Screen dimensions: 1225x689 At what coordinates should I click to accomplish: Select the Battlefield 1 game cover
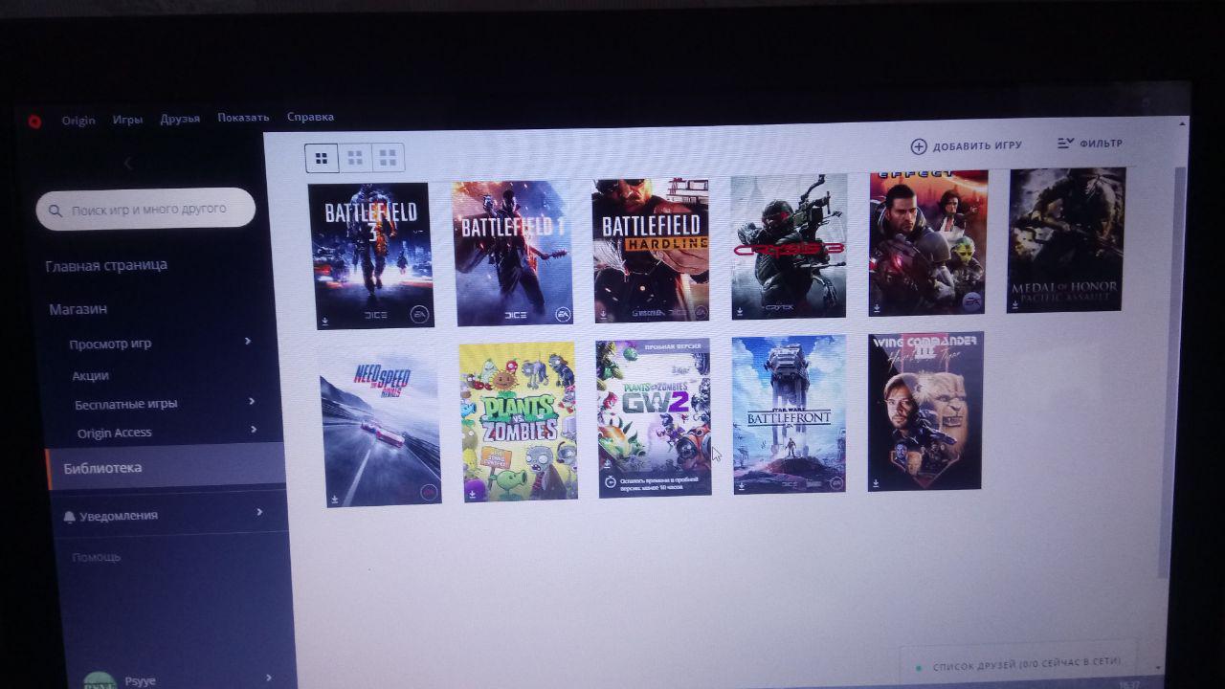click(512, 252)
